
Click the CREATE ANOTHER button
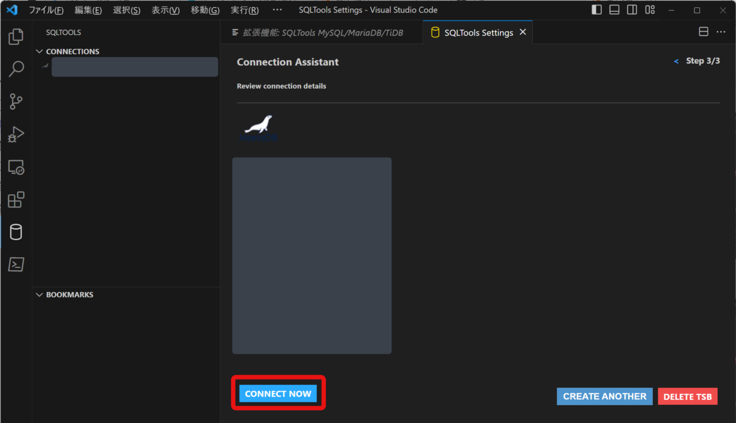click(x=604, y=396)
